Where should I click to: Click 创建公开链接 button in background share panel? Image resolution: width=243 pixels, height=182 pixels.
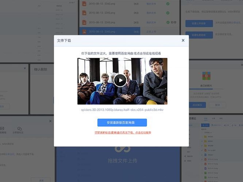pyautogui.click(x=199, y=24)
